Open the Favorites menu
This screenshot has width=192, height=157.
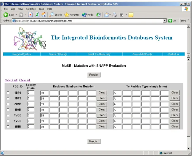[x=31, y=9]
